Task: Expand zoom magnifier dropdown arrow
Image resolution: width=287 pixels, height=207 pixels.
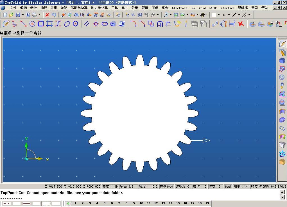Action: [x=171, y=15]
